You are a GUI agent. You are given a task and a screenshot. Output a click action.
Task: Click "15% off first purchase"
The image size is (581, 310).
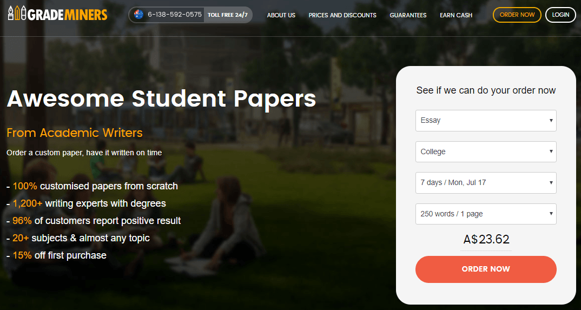(x=60, y=255)
